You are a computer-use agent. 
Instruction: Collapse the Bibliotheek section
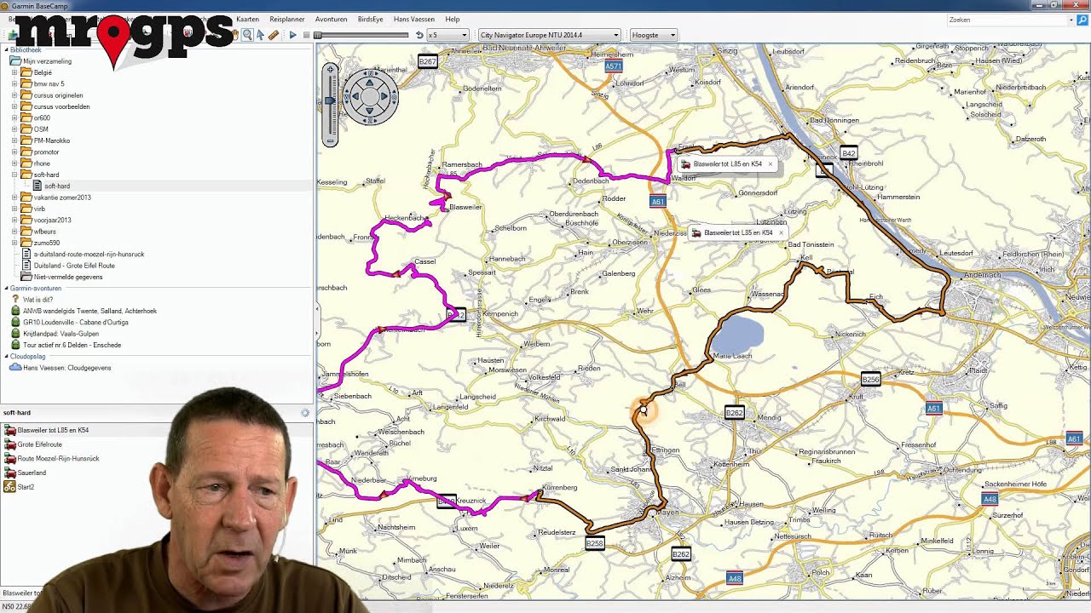(6, 50)
